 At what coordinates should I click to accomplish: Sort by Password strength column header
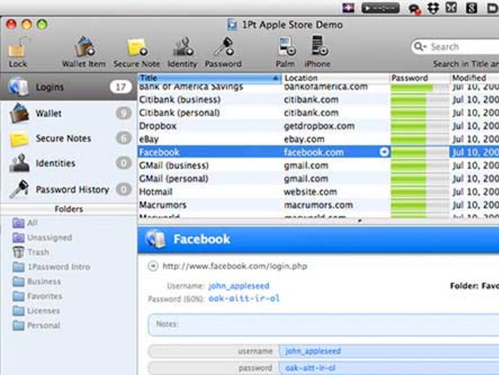pyautogui.click(x=420, y=78)
